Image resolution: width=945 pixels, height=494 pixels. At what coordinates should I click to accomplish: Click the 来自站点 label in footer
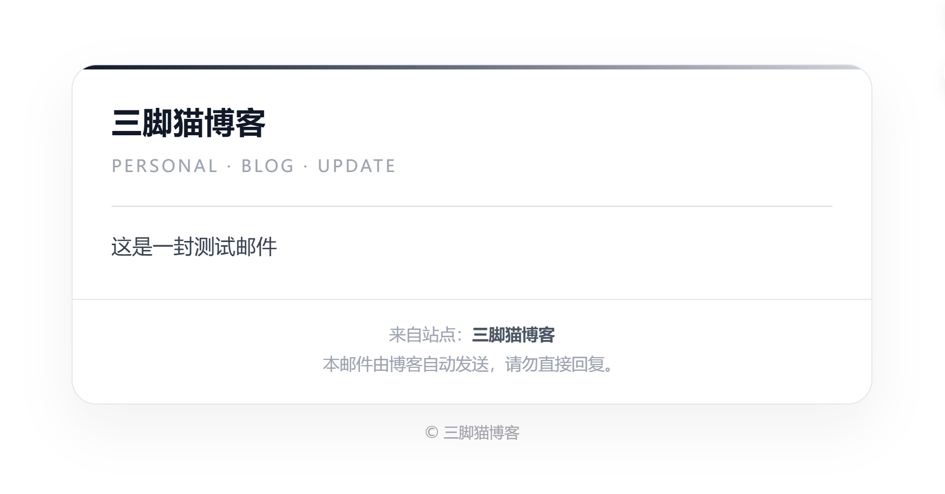click(422, 335)
